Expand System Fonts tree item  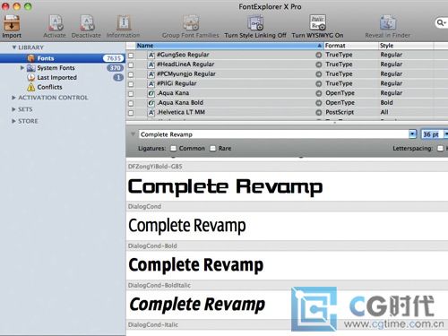(22, 68)
